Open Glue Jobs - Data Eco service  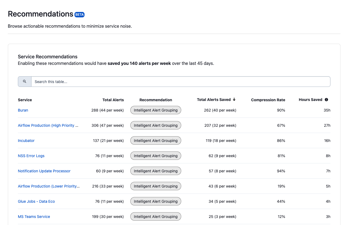tap(36, 201)
